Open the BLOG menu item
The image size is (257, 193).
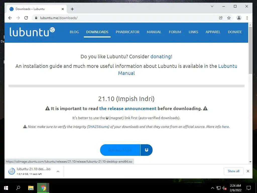(x=74, y=32)
